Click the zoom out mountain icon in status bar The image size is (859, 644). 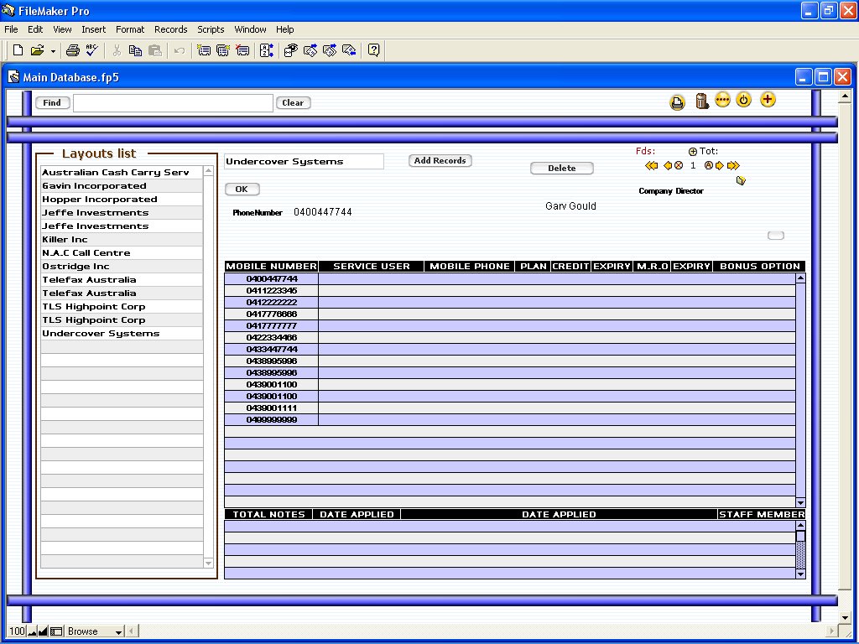pos(33,631)
